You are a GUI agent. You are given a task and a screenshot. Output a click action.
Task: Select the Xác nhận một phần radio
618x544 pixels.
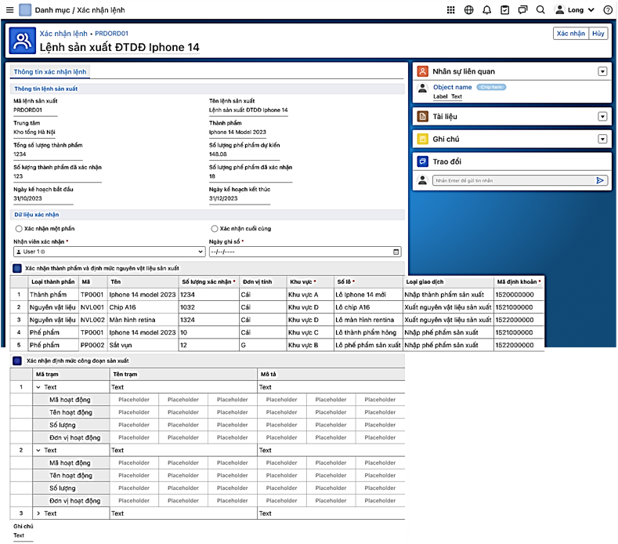tap(19, 228)
